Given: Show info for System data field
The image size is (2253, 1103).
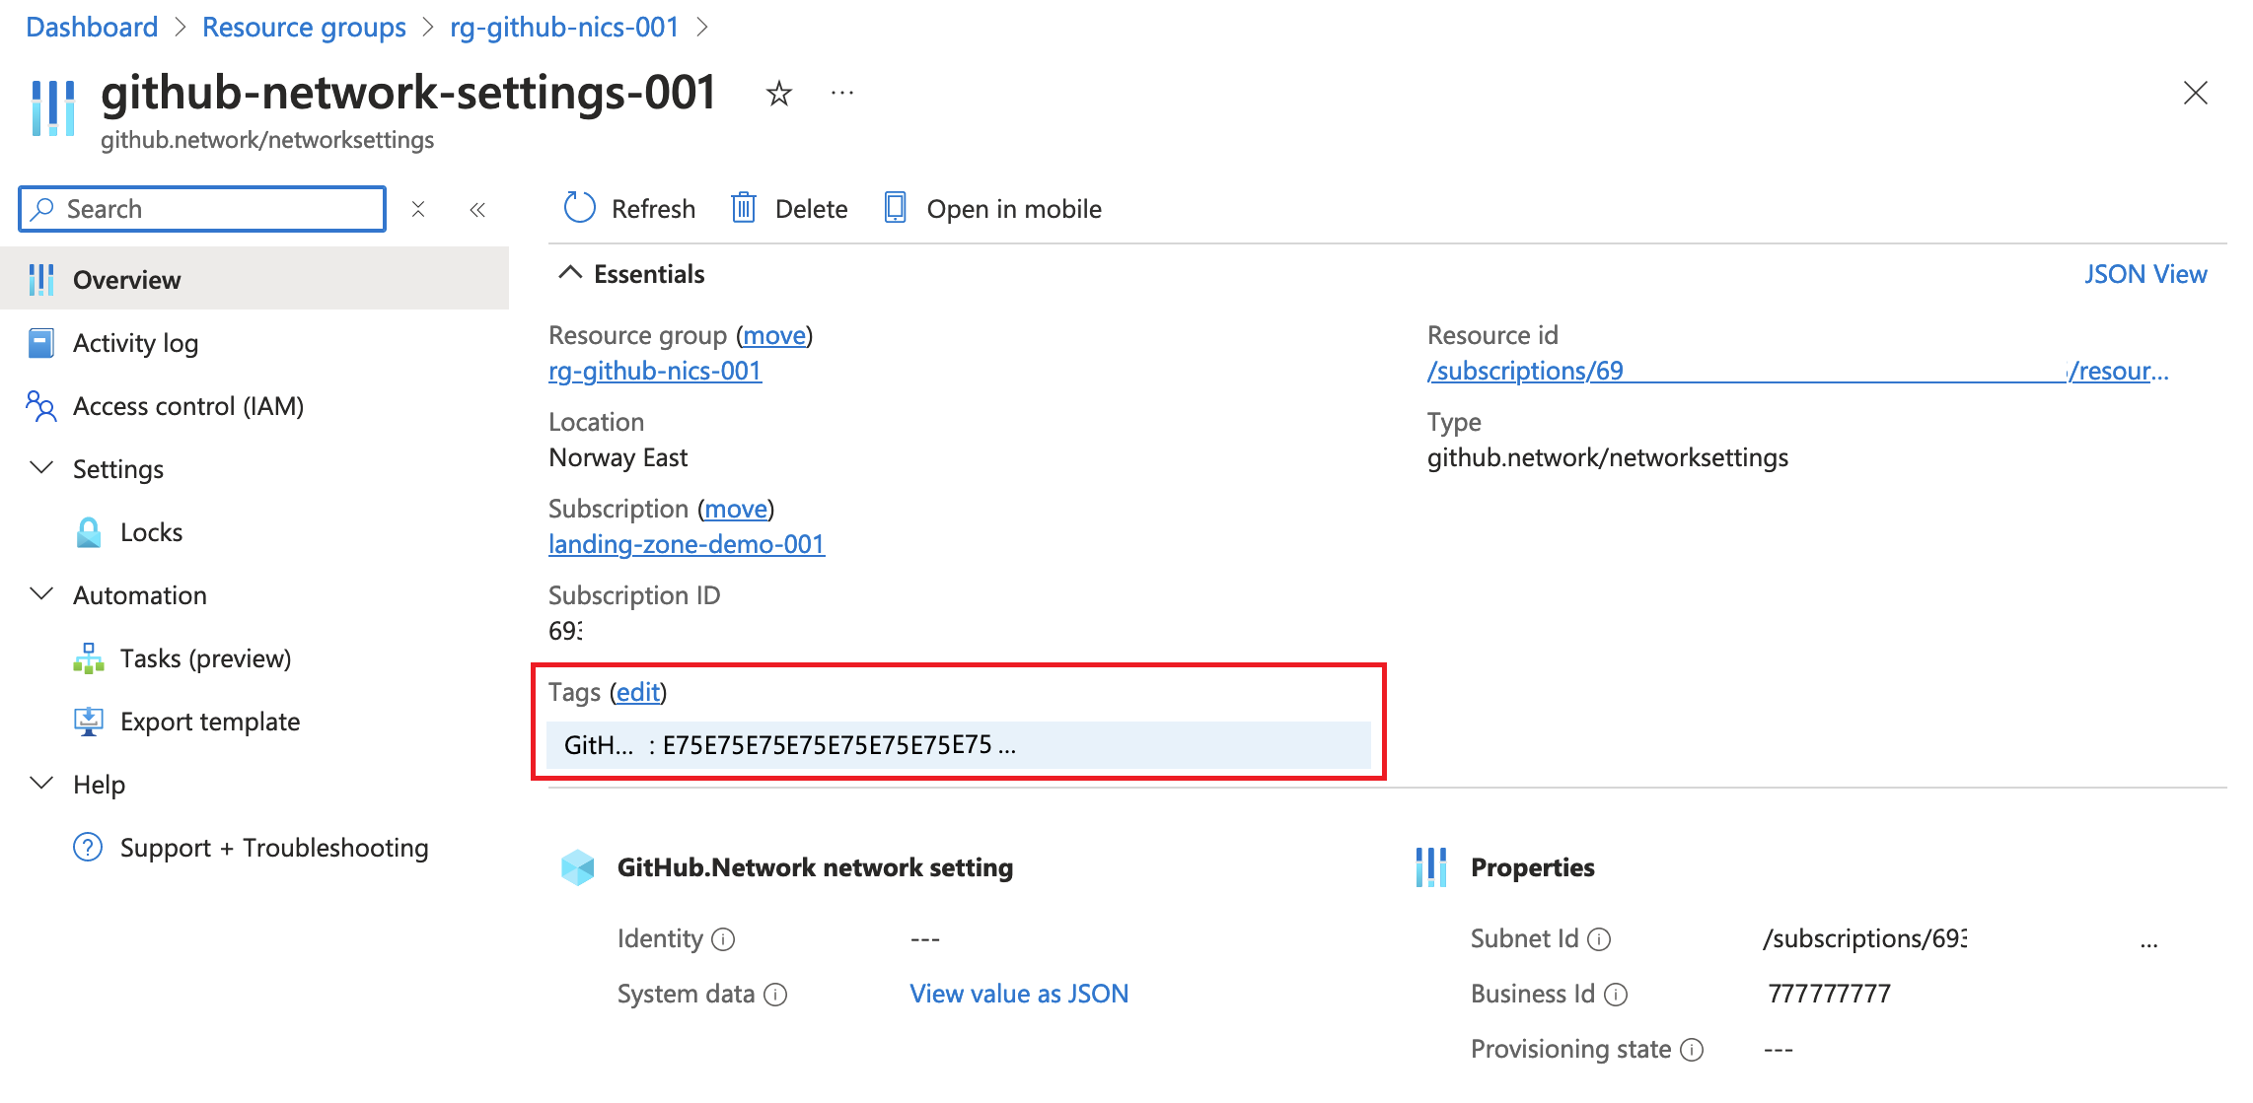Looking at the screenshot, I should (x=776, y=995).
